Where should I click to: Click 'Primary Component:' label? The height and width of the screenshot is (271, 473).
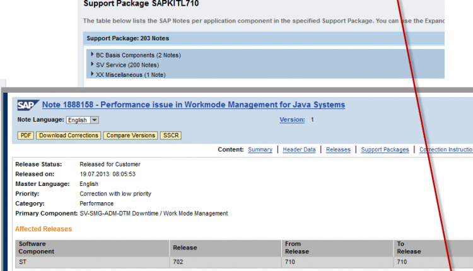click(x=47, y=214)
